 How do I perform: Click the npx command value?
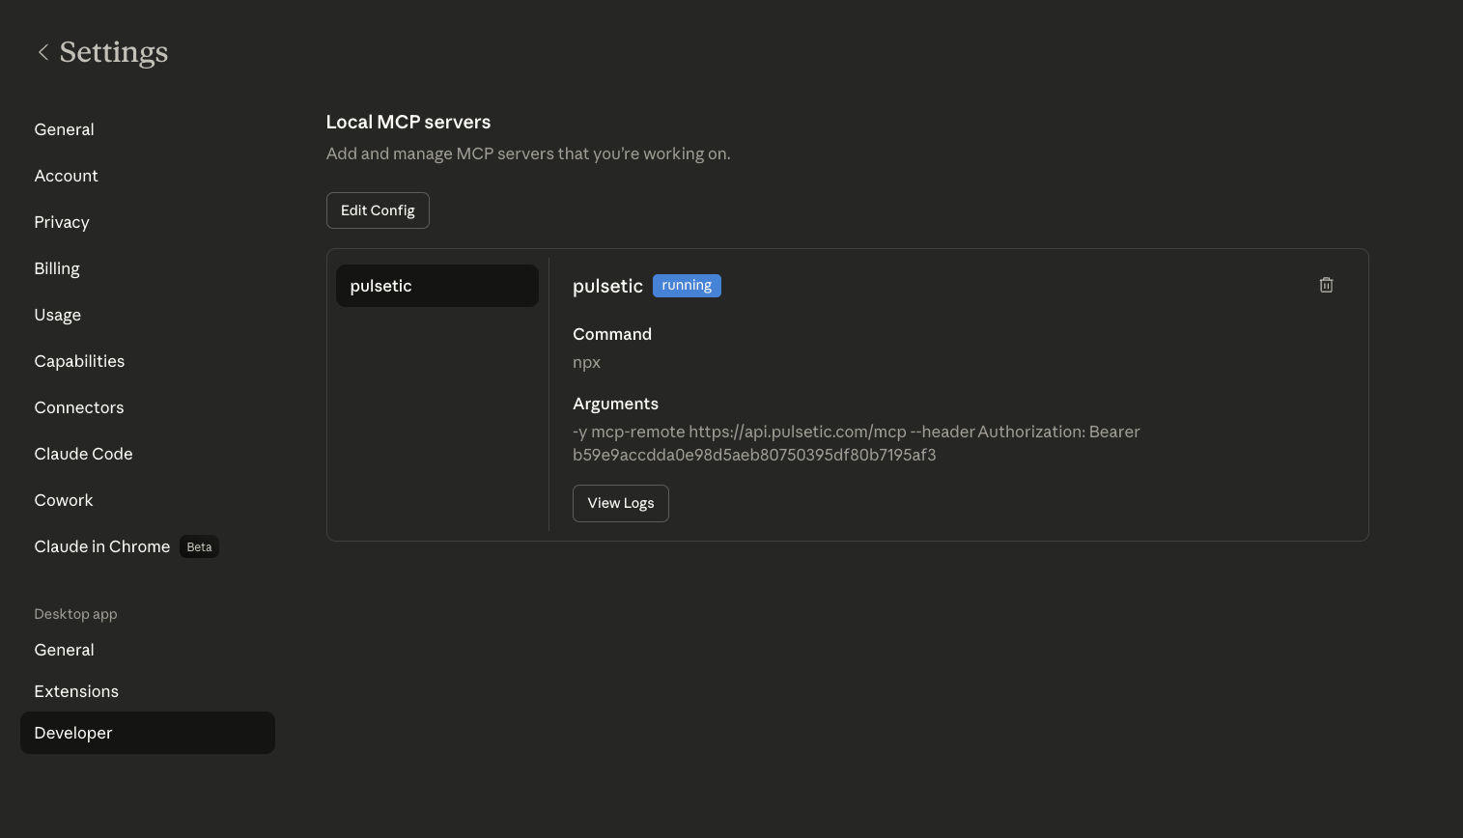click(x=586, y=363)
